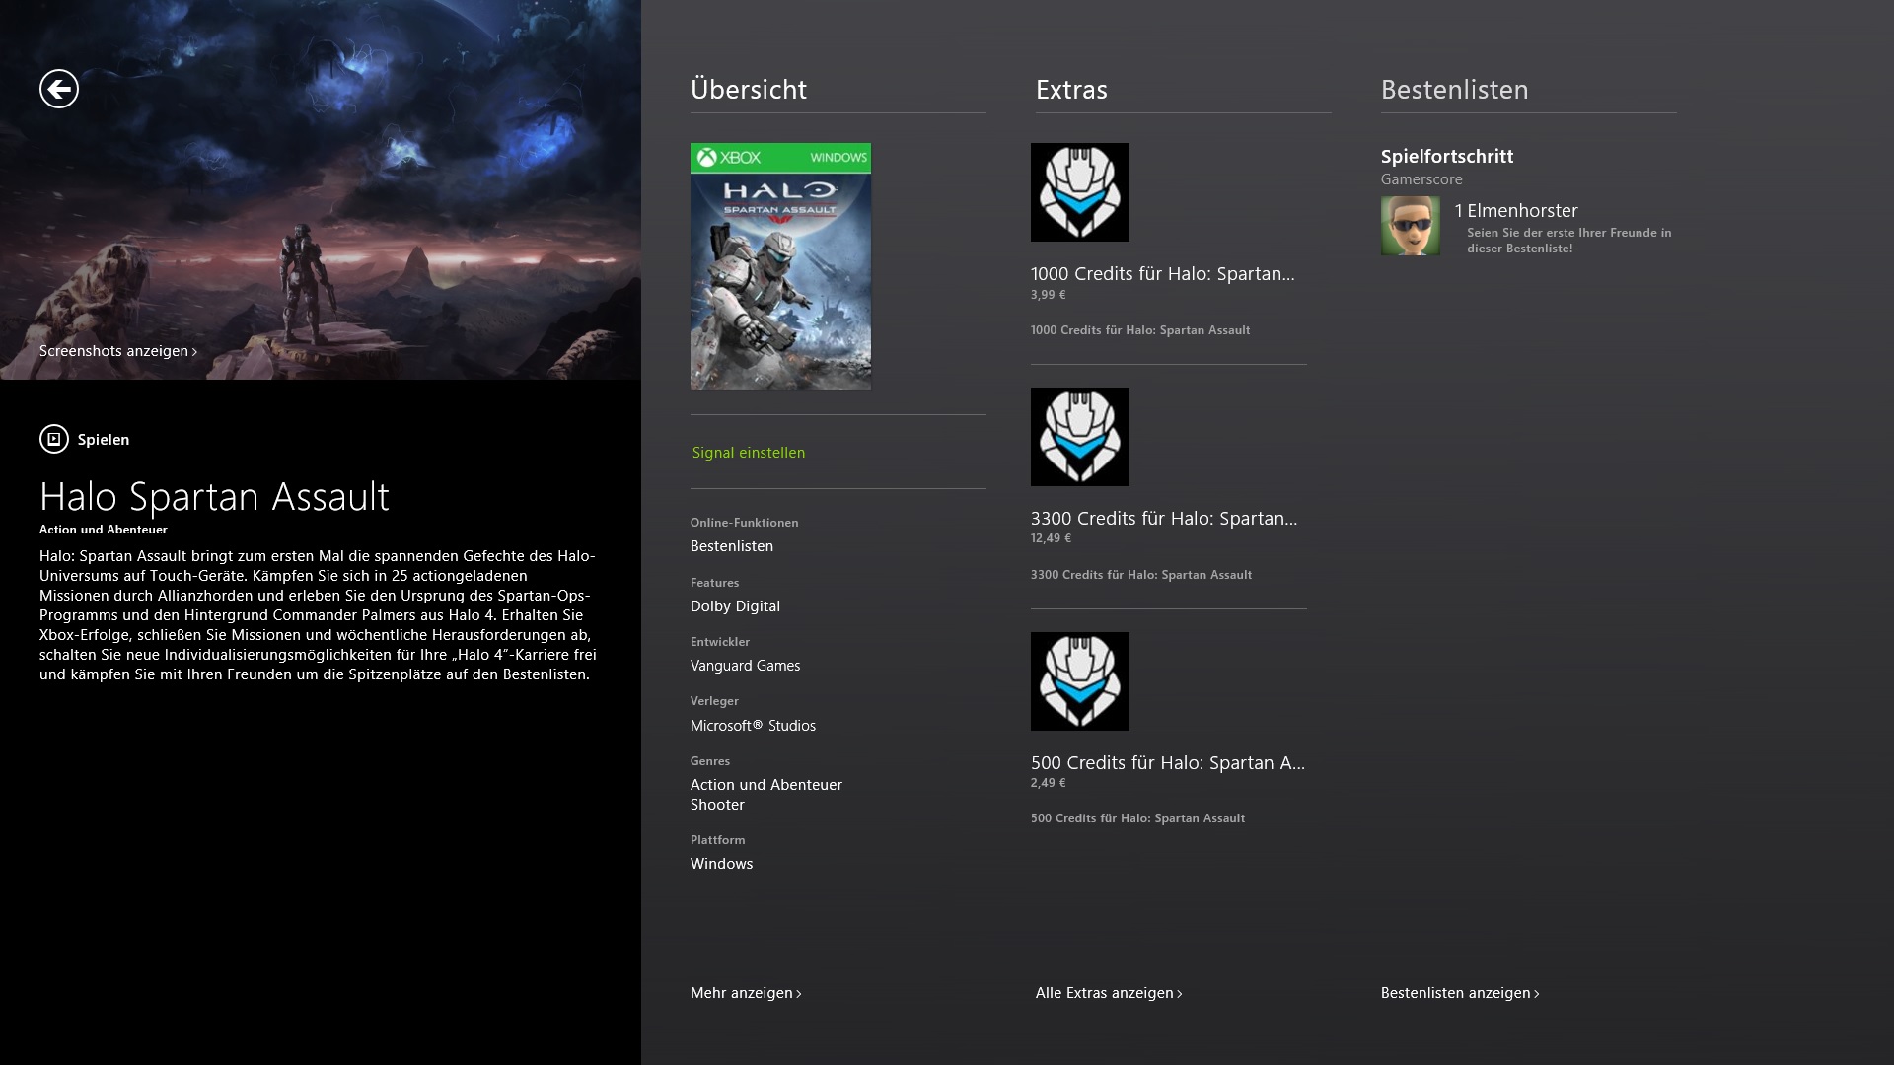1894x1065 pixels.
Task: Select the Übersicht section header
Action: [x=749, y=90]
